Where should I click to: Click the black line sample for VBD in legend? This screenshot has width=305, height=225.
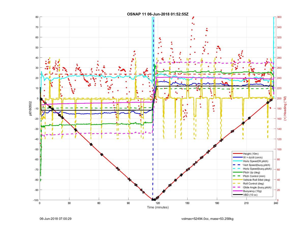coord(237,195)
